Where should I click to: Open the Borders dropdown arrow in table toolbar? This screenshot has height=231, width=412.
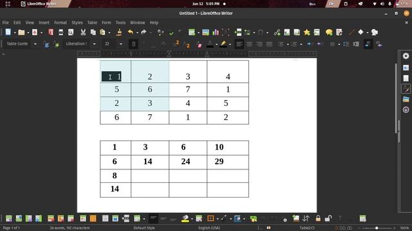(x=218, y=218)
